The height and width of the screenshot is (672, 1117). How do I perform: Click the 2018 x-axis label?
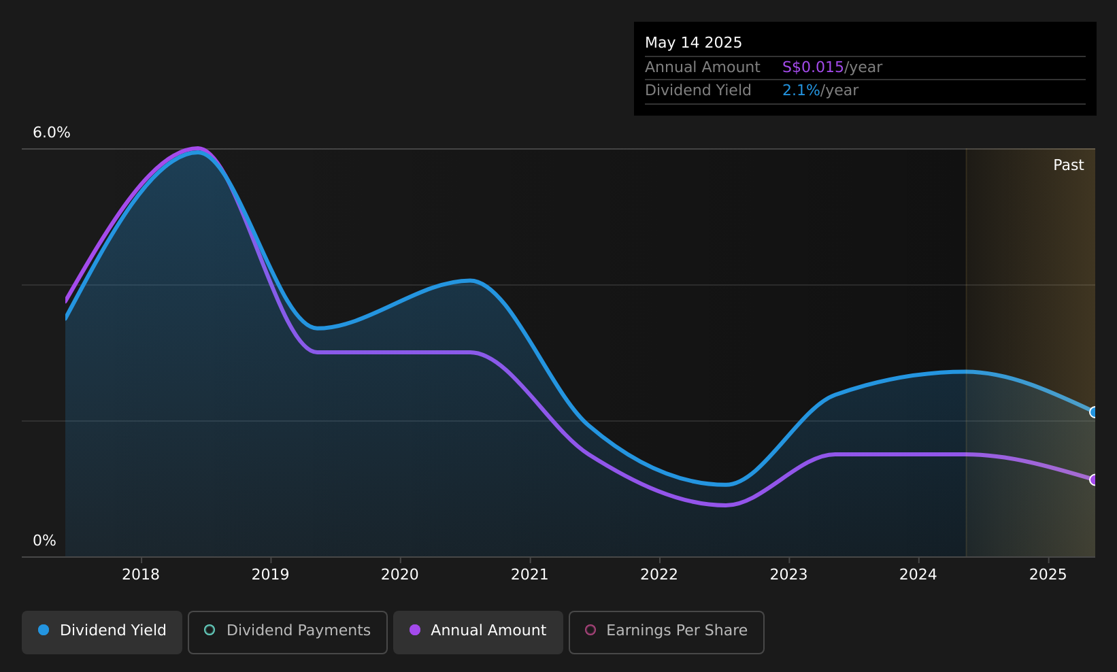point(141,575)
